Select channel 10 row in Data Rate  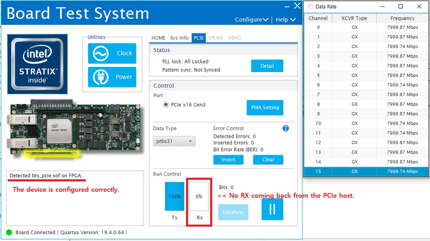[x=366, y=123]
